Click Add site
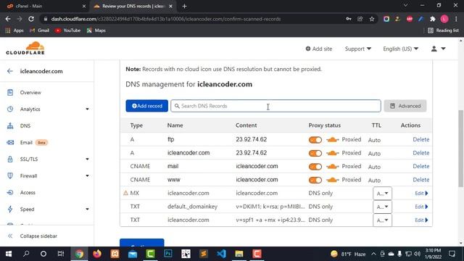This screenshot has width=464, height=261. [x=319, y=49]
